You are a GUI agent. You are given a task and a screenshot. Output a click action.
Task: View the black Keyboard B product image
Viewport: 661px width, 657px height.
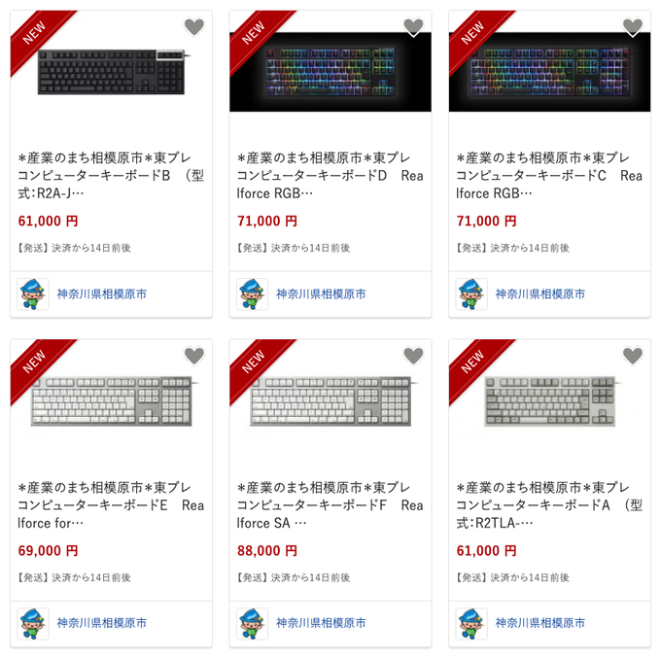(x=111, y=72)
